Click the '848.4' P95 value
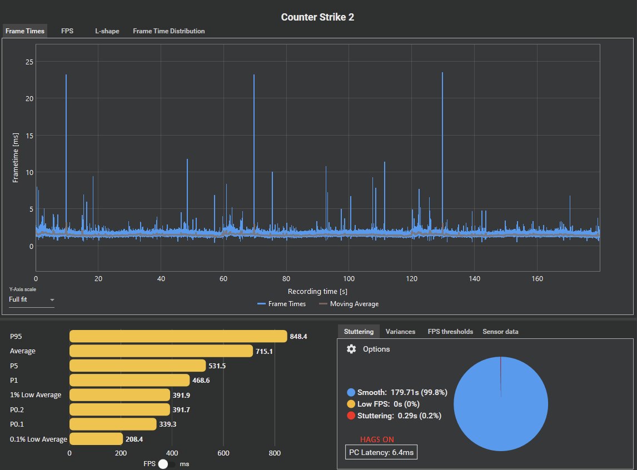Image resolution: width=637 pixels, height=470 pixels. pos(298,337)
